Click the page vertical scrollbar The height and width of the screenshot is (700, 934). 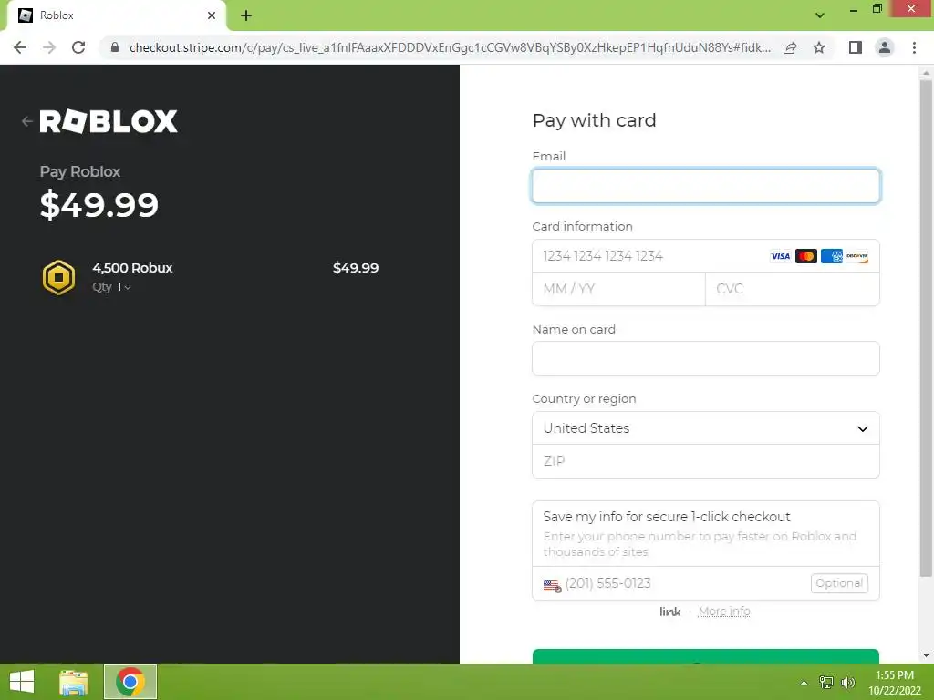pos(926,327)
